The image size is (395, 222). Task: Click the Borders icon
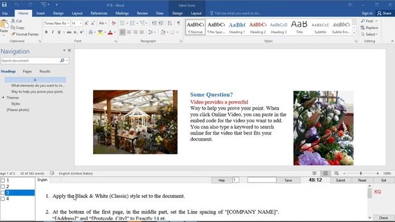point(173,32)
